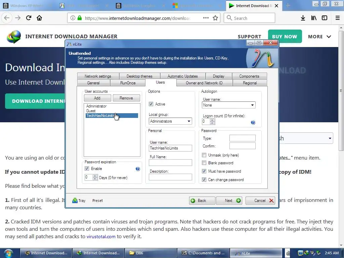Open SUPPORT link on IDM website
This screenshot has height=258, width=344.
tap(250, 37)
